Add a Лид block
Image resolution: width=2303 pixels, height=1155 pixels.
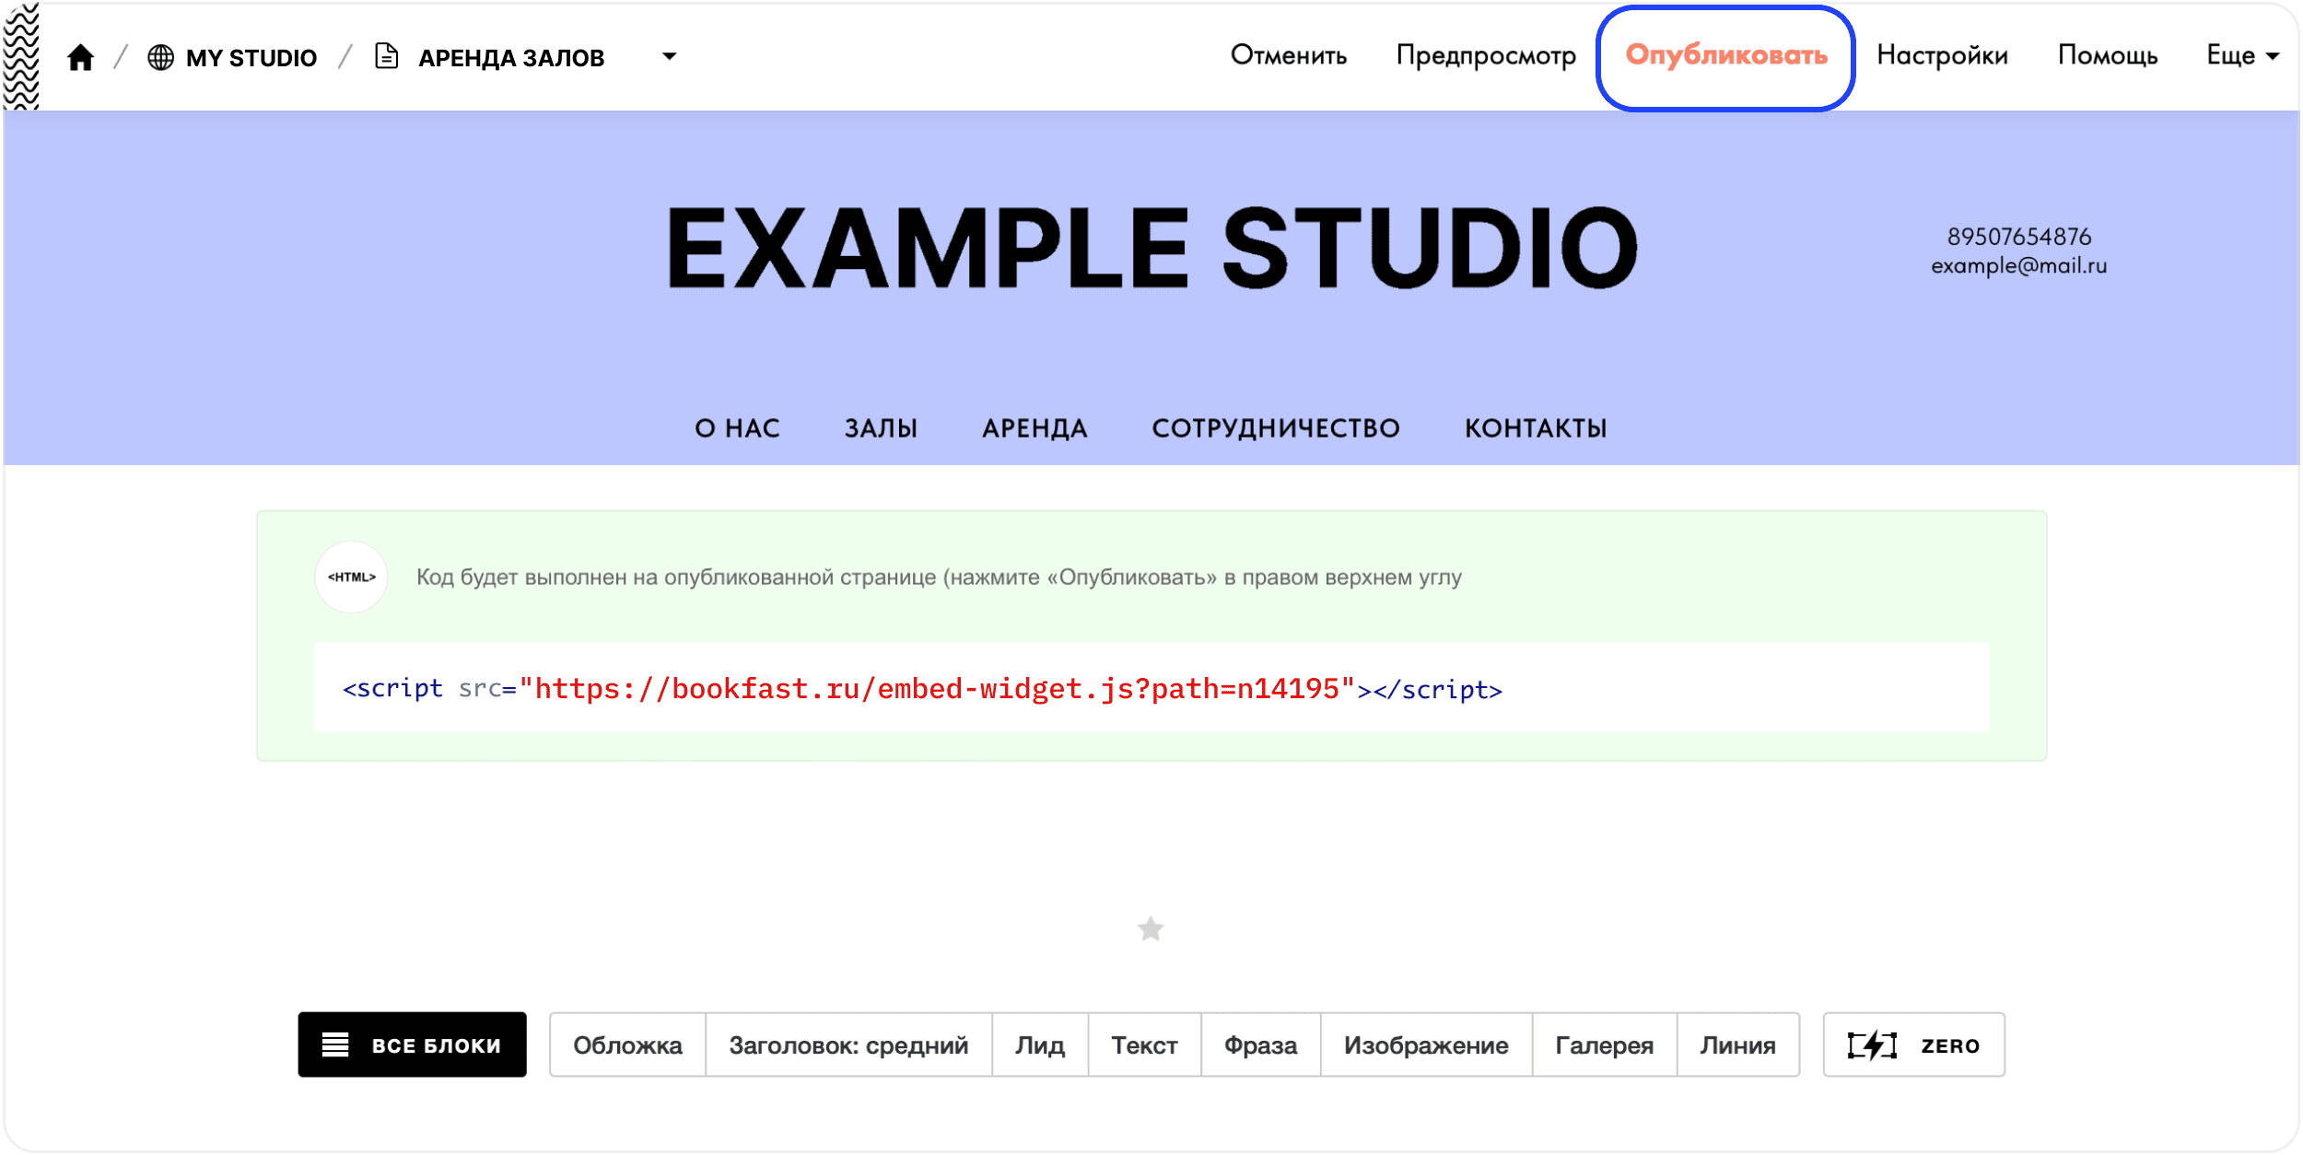tap(1040, 1045)
